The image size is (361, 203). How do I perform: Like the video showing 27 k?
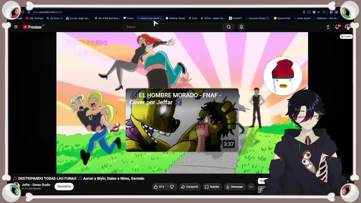tap(159, 187)
